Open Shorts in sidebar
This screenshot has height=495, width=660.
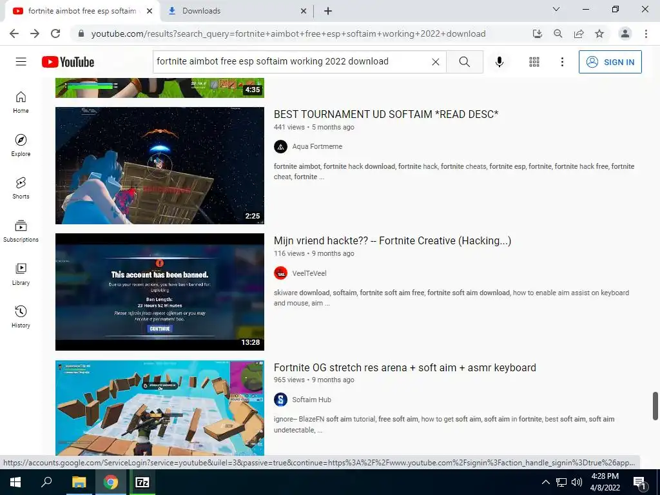point(21,188)
